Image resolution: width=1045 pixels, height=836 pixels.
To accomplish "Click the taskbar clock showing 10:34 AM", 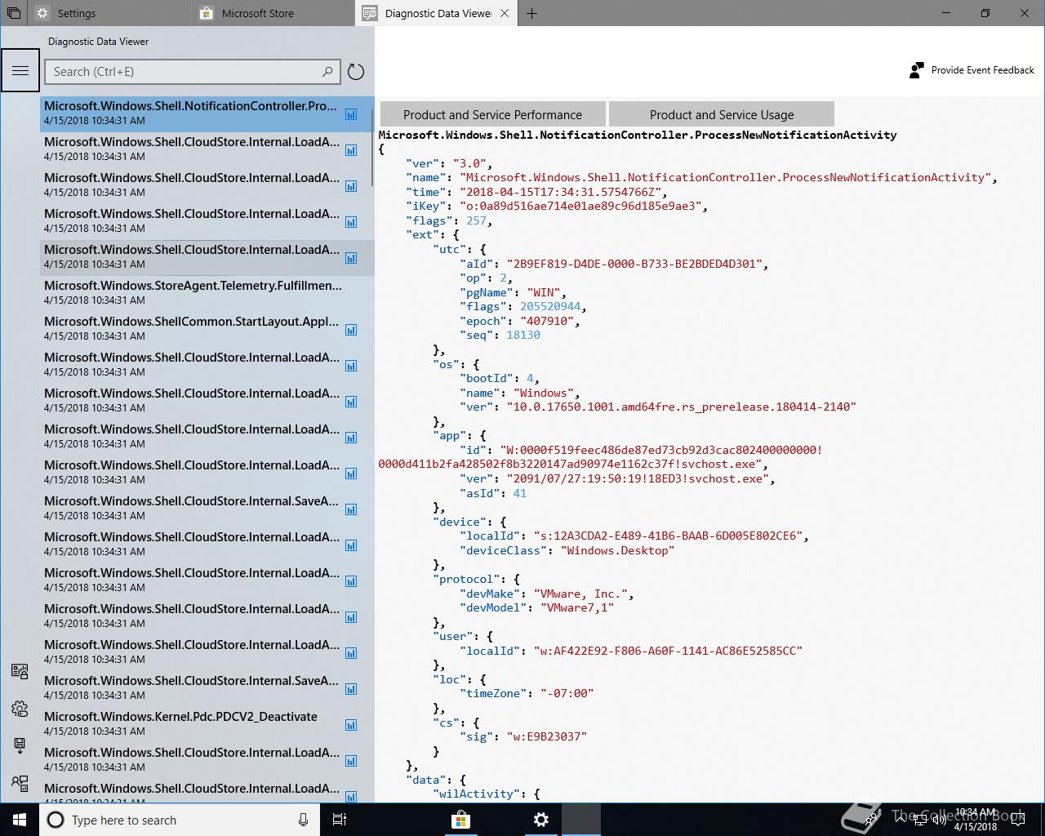I will (x=976, y=820).
